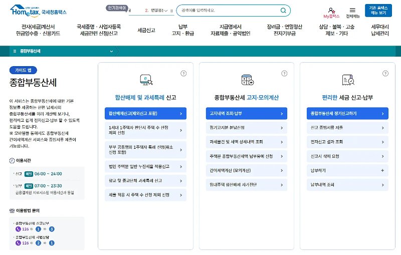Image resolution: width=401 pixels, height=255 pixels.
Task: Open 전자신고 결과 조회
Action: coord(347,142)
